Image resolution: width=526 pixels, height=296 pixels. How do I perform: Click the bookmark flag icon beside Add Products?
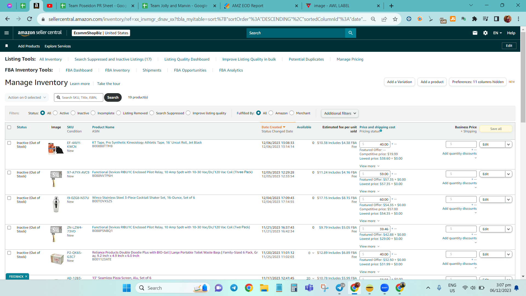point(7,46)
